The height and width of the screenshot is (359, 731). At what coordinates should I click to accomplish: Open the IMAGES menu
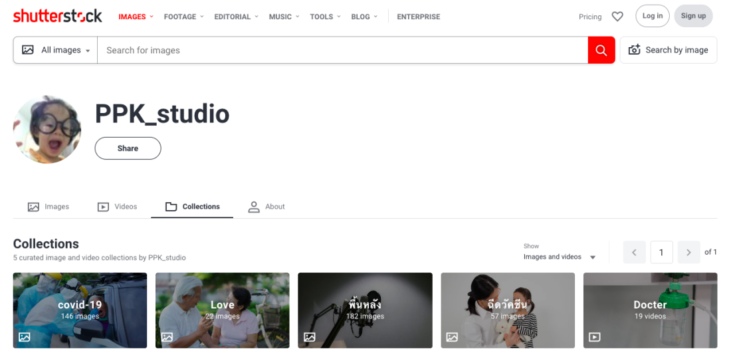136,17
